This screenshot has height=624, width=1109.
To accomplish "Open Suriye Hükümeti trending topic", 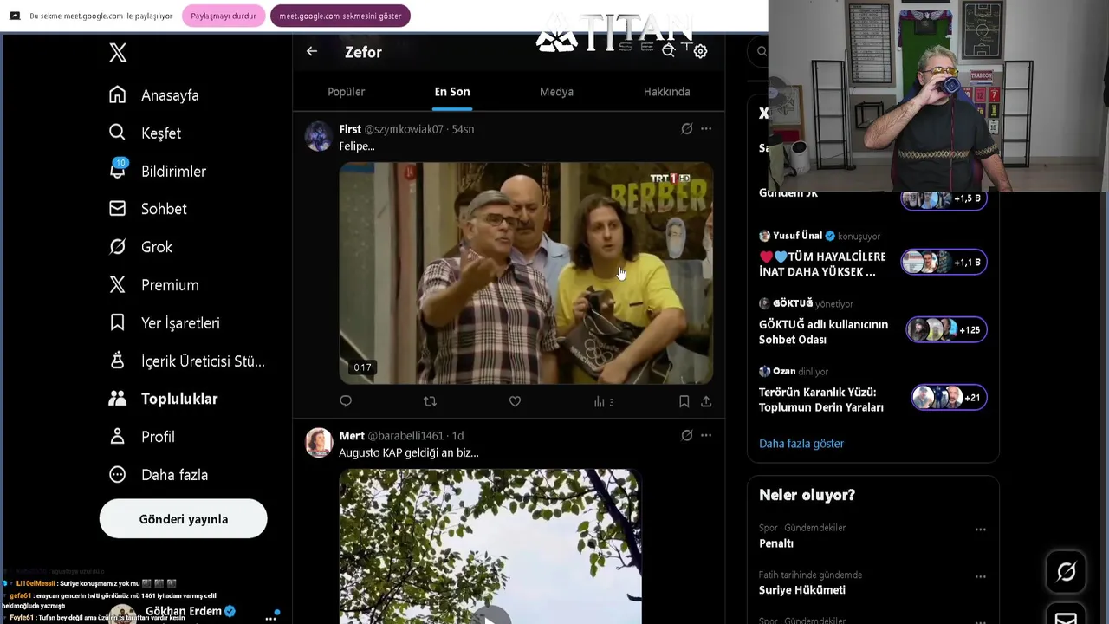I will tap(802, 590).
